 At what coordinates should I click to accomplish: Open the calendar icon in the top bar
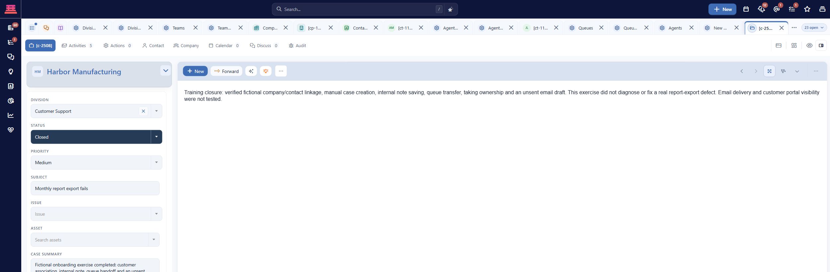coord(746,9)
